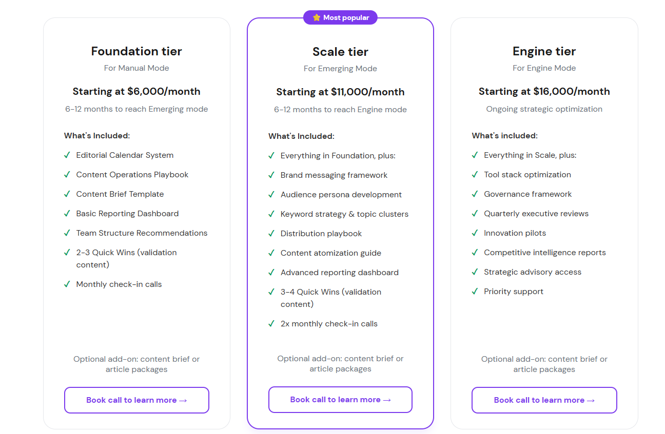Click checkmark beside Monthly check-in calls
The image size is (665, 434).
(67, 284)
